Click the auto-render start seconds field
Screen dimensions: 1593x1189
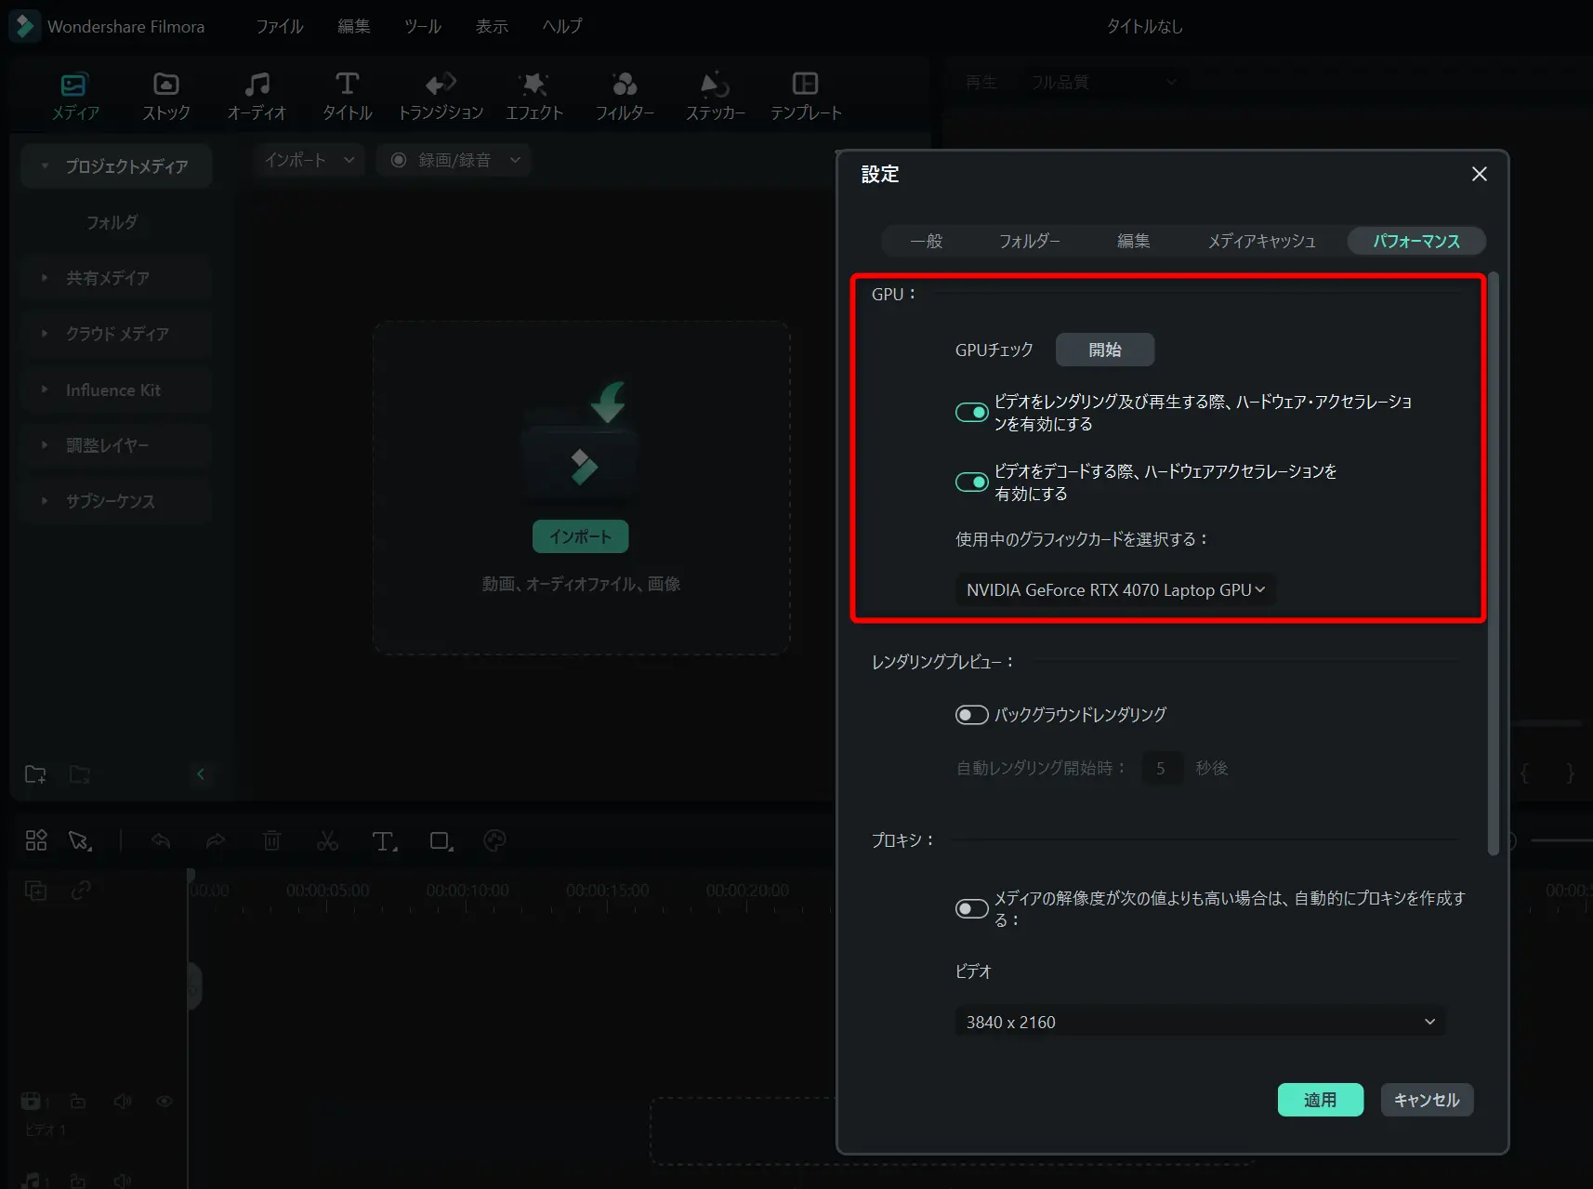click(1162, 768)
